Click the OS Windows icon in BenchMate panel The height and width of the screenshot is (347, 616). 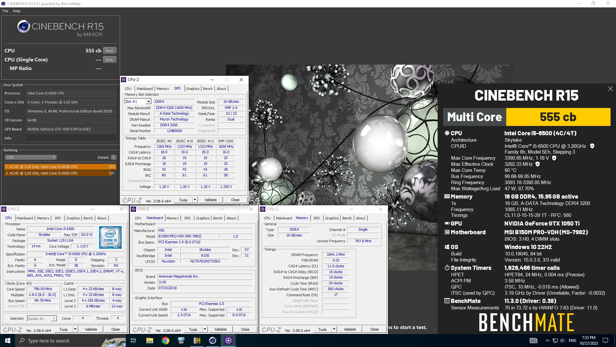point(447,247)
